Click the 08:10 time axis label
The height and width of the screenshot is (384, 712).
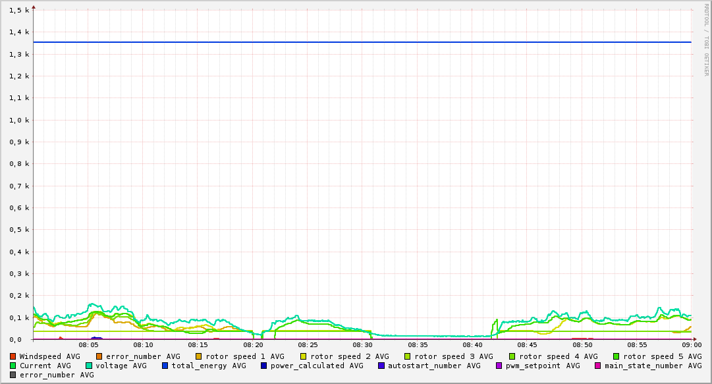click(x=143, y=345)
